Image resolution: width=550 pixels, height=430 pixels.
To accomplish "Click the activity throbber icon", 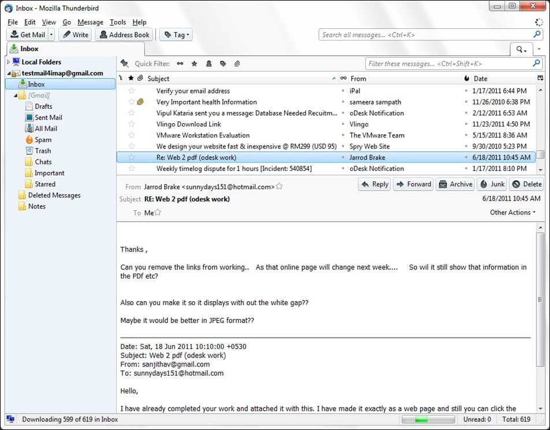I will [x=539, y=22].
